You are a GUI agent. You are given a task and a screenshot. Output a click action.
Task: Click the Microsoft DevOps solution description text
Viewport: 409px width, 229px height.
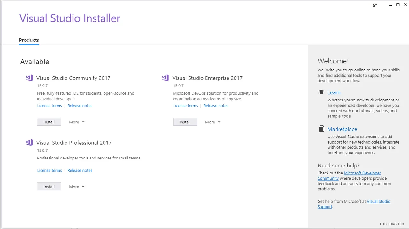point(216,96)
